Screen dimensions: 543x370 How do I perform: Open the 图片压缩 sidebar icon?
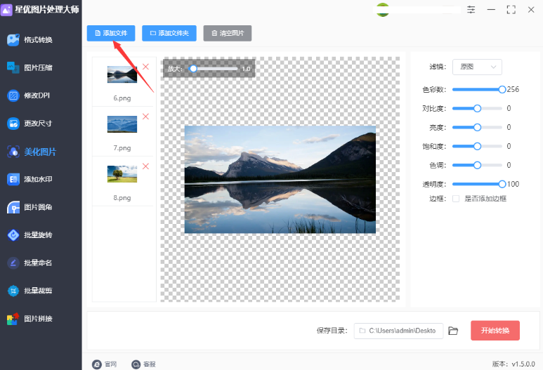pyautogui.click(x=13, y=67)
